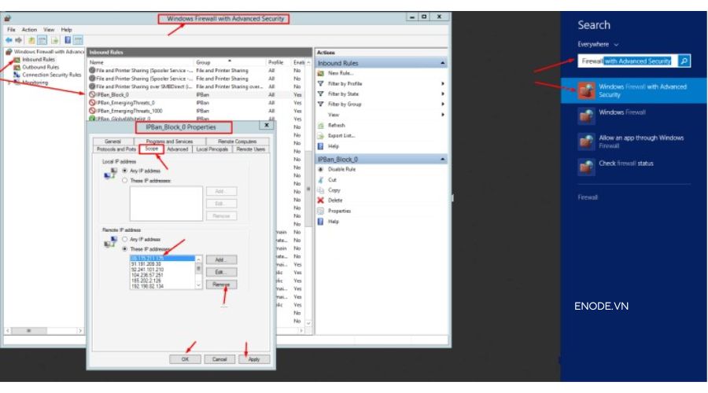Select Remote 'Any IP address' radio button
The height and width of the screenshot is (393, 708).
(x=124, y=239)
